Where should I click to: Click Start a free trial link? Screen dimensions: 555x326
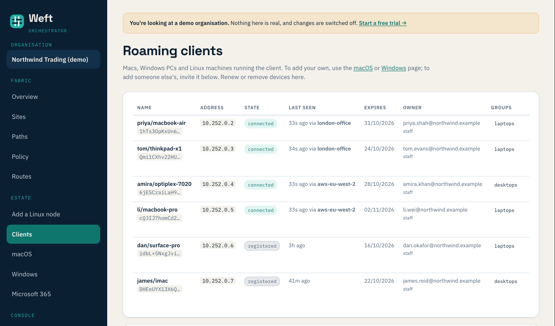coord(383,23)
